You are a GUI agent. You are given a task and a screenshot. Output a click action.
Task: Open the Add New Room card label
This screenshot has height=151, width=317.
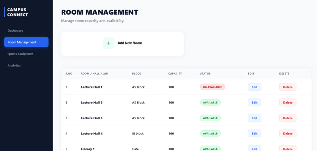[130, 43]
